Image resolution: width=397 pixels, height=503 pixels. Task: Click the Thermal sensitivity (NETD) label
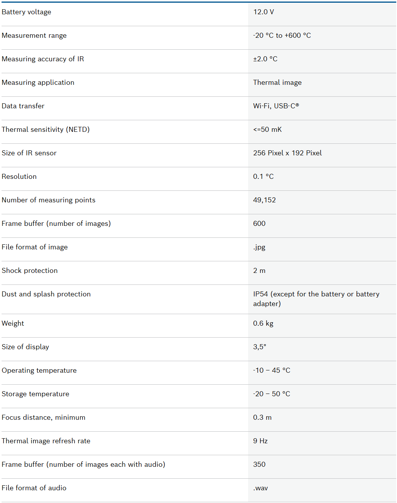tap(46, 130)
